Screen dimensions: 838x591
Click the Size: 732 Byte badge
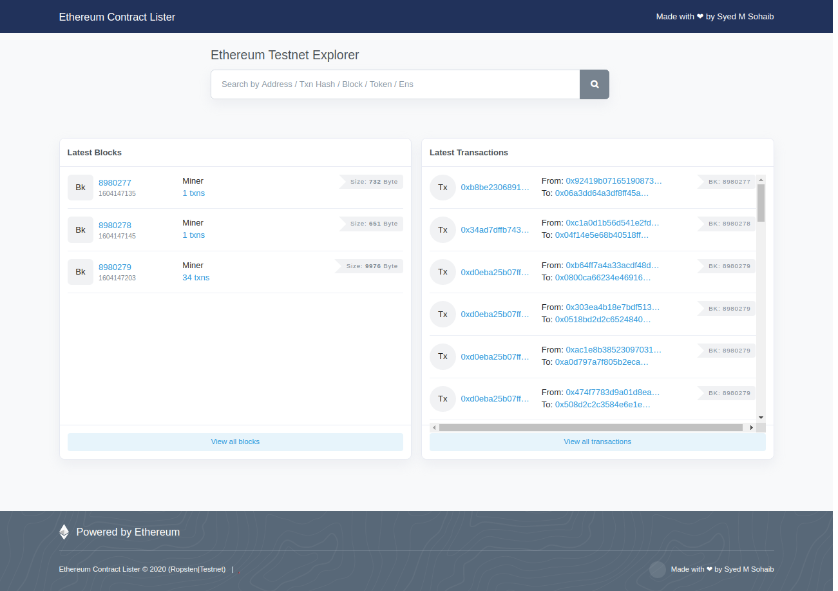coord(372,182)
